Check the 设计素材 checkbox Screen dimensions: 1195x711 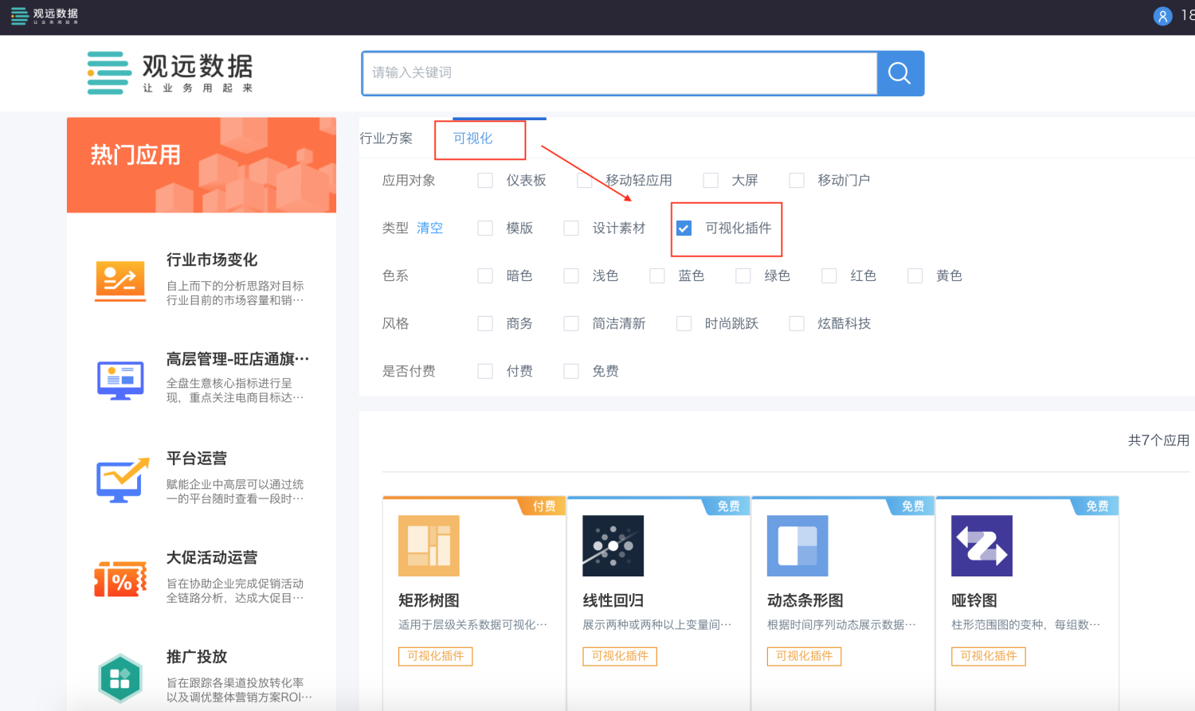tap(571, 229)
